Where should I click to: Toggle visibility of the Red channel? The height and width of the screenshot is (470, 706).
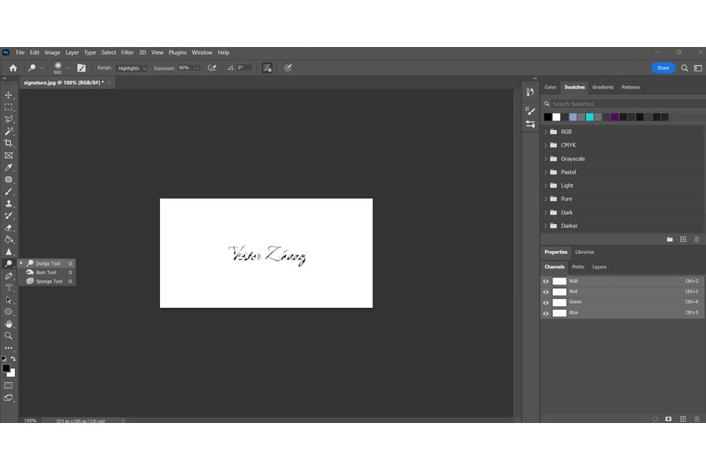point(546,292)
